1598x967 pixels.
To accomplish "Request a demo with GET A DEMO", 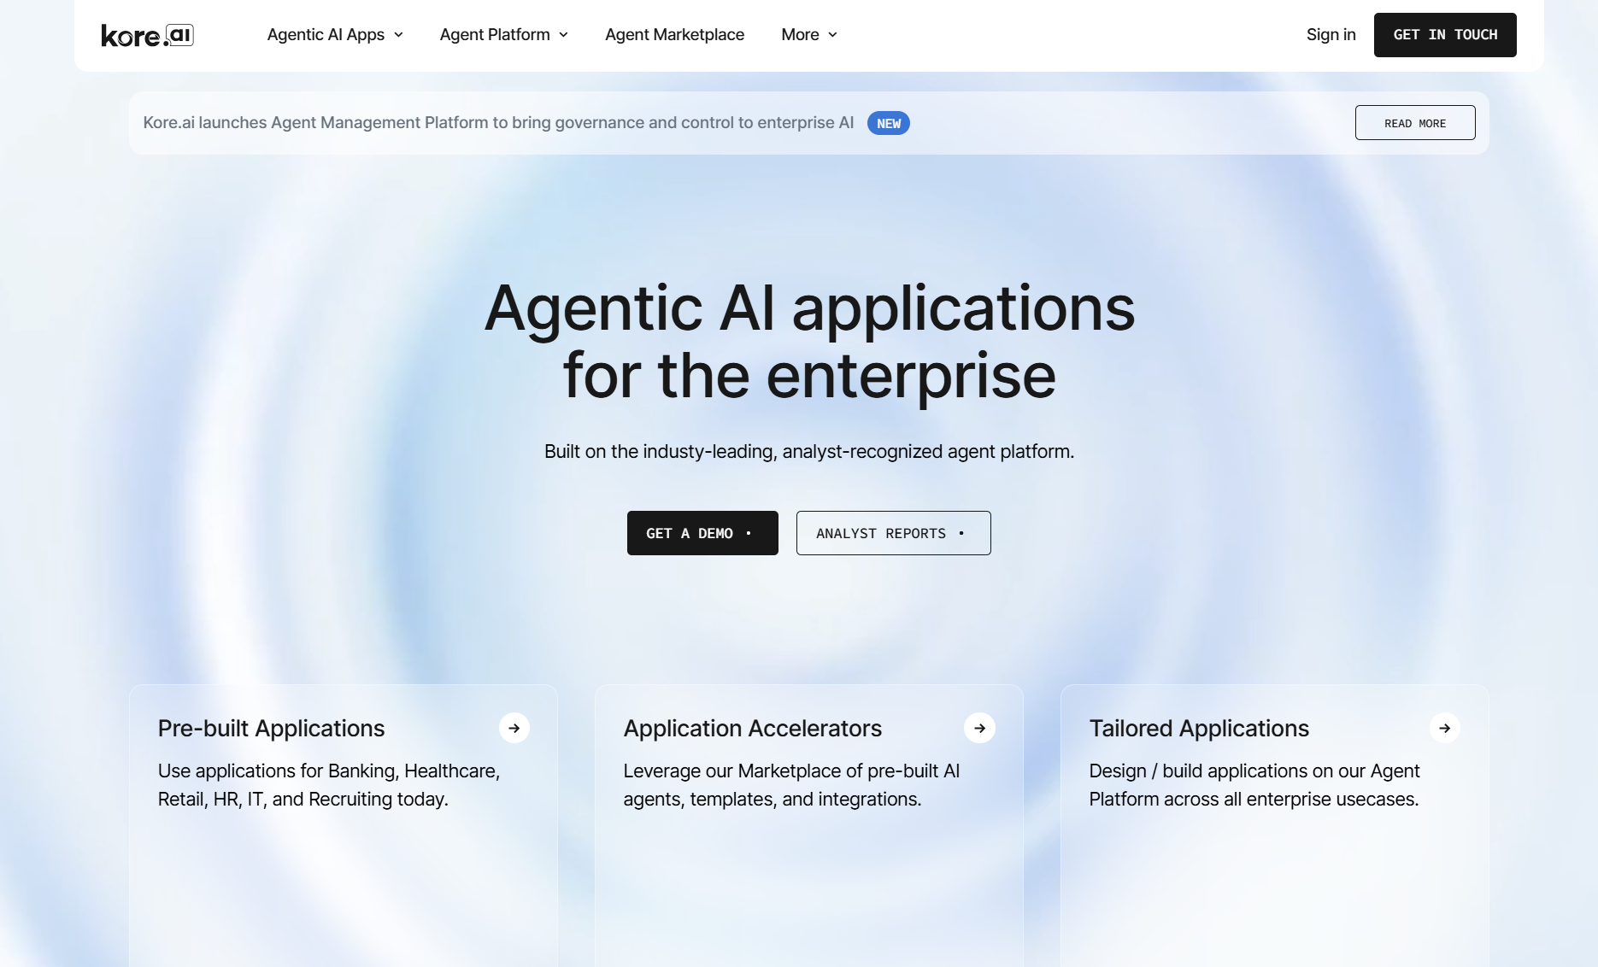I will 702,533.
